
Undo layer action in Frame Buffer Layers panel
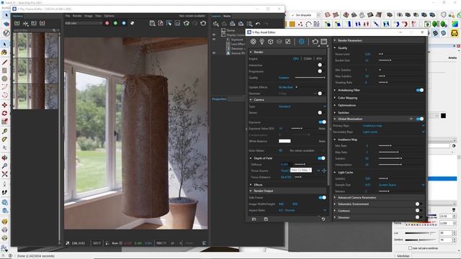(x=258, y=24)
